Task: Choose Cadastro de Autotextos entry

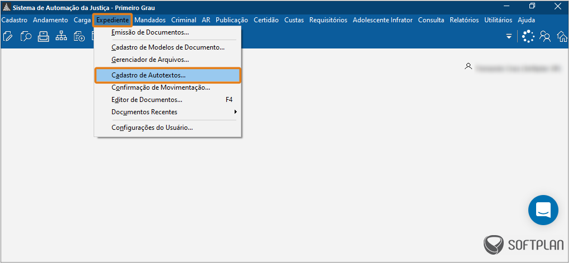Action: (x=167, y=75)
